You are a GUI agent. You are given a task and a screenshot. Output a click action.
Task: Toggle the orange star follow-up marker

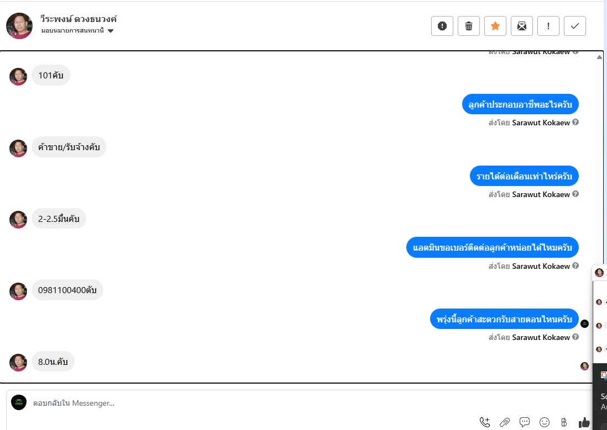click(x=495, y=26)
